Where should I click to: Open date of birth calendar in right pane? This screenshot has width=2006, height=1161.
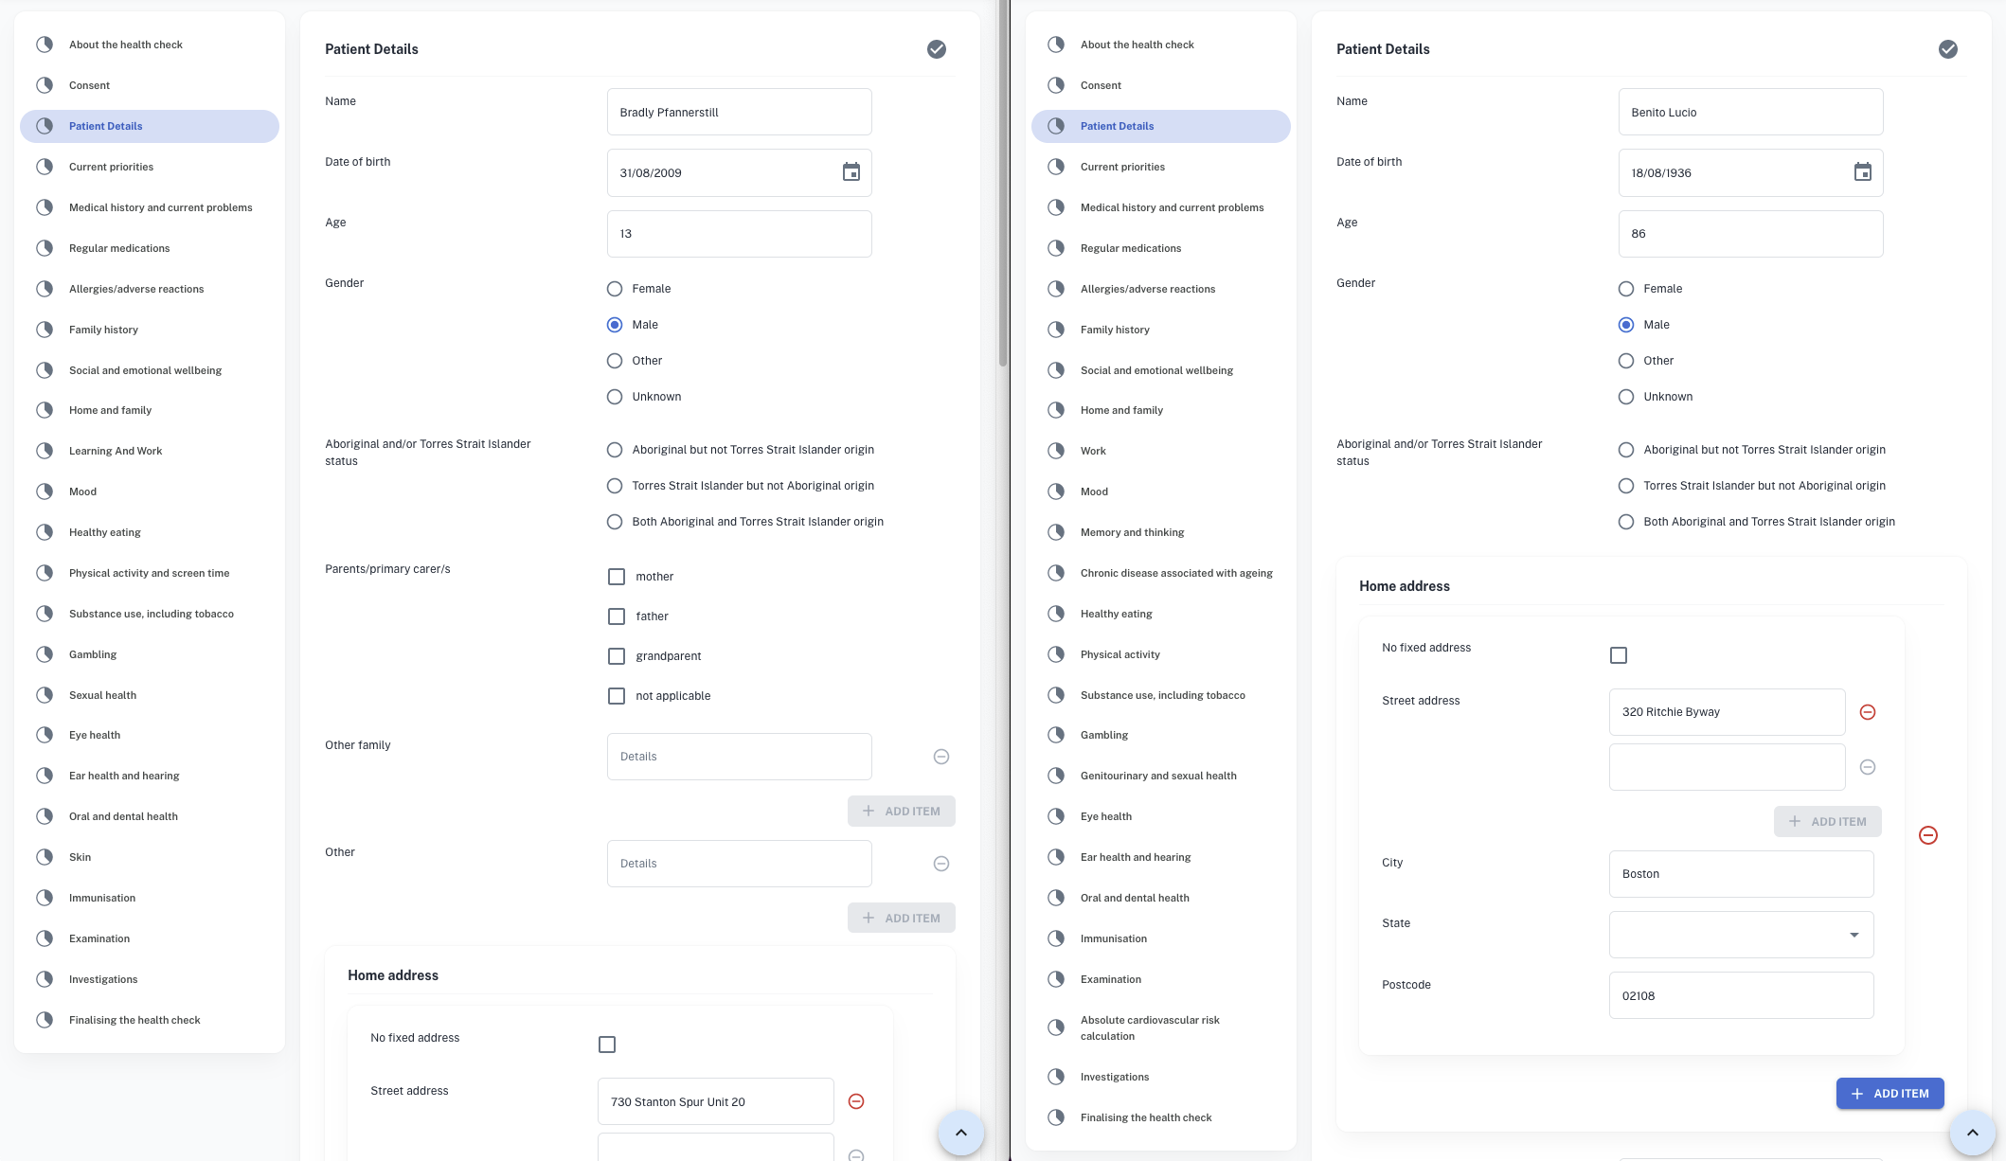(1863, 172)
